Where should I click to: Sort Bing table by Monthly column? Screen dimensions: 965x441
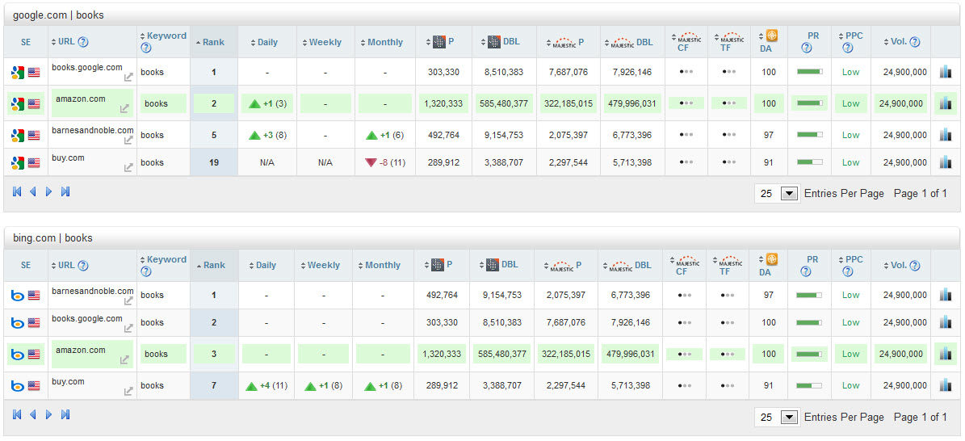click(382, 265)
